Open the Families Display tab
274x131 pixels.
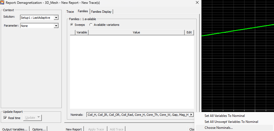[101, 12]
